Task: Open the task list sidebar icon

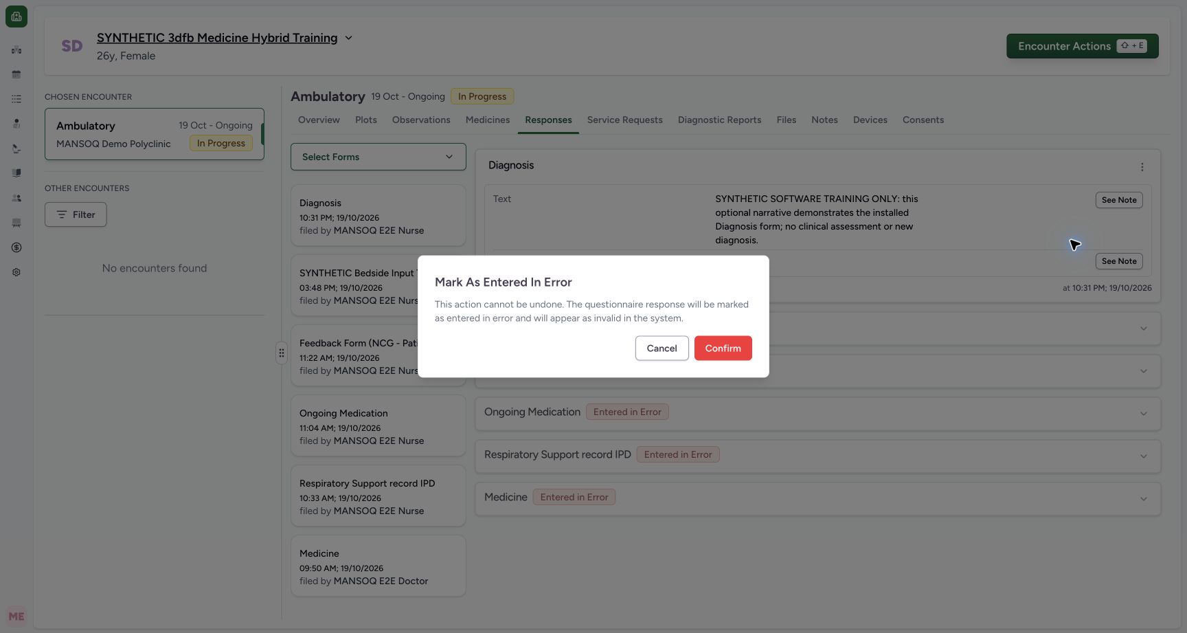Action: pos(16,99)
